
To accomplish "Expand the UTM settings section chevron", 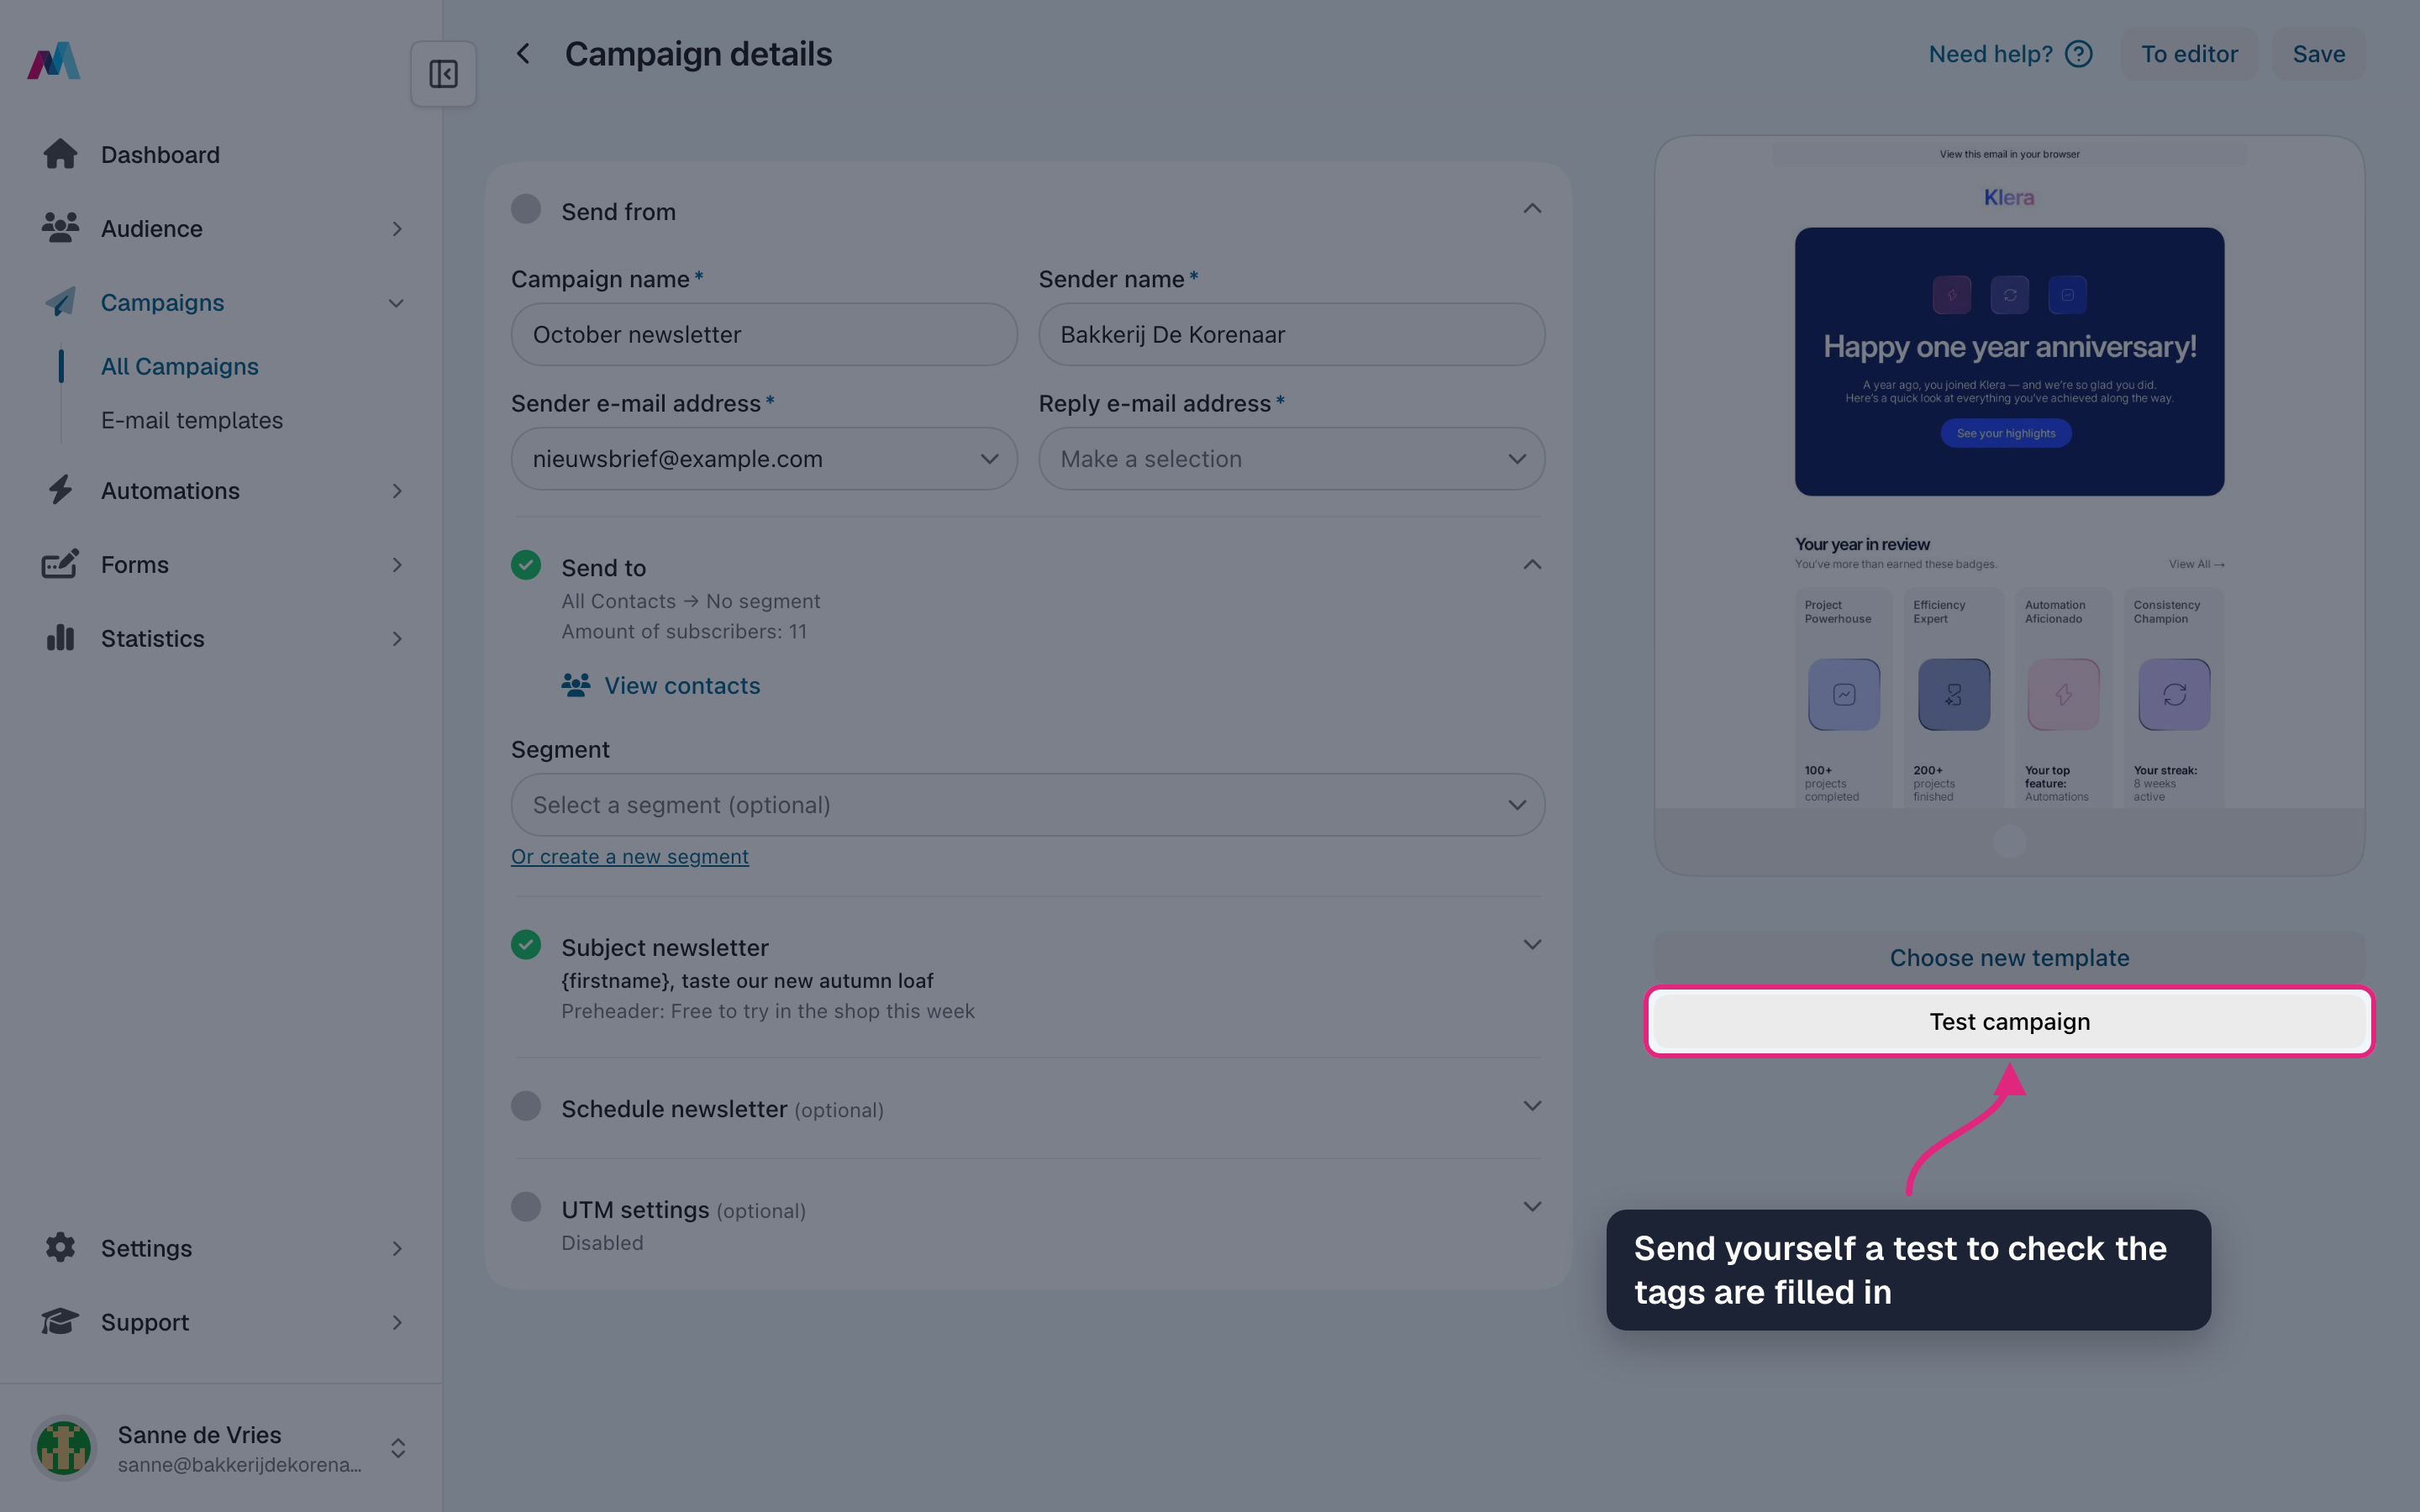I will click(1532, 1207).
